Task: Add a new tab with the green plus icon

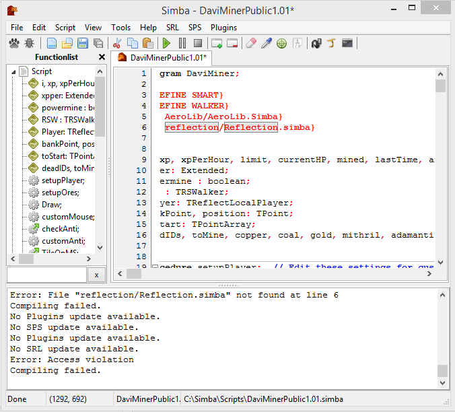Action: click(x=217, y=44)
